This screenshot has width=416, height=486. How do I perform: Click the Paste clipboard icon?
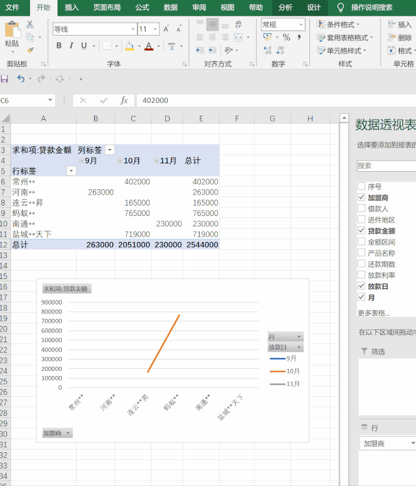coord(12,29)
